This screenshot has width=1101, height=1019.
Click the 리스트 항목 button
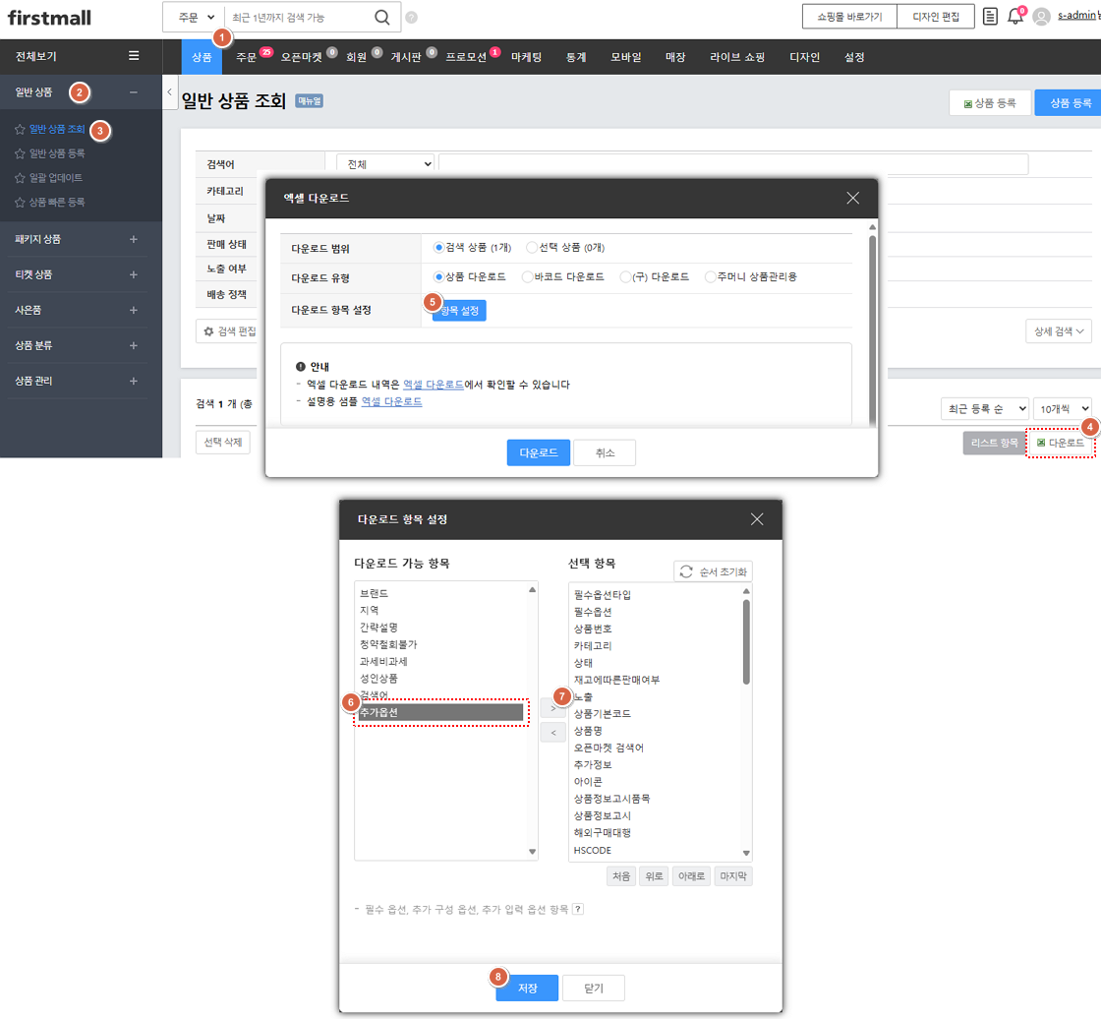pos(994,443)
